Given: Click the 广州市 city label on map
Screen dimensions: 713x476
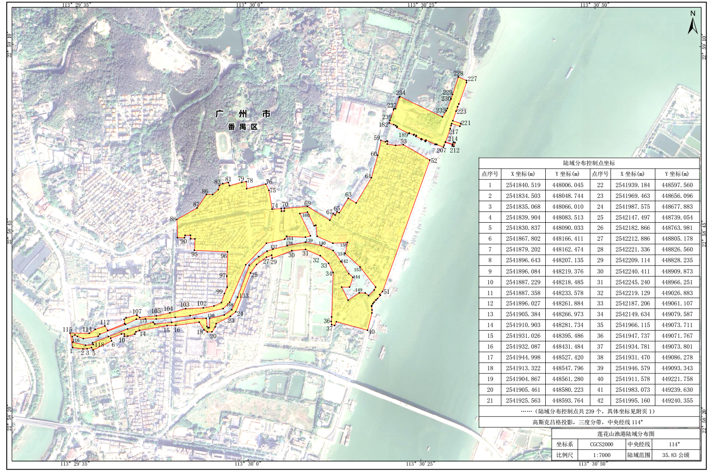Looking at the screenshot, I should point(243,114).
